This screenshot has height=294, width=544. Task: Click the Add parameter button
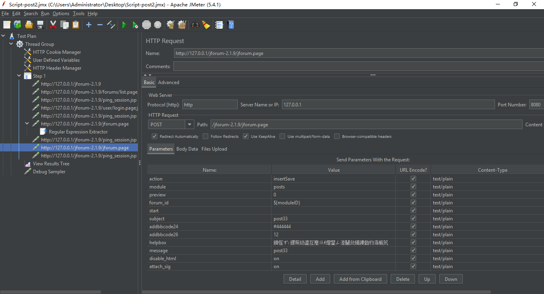tap(320, 279)
